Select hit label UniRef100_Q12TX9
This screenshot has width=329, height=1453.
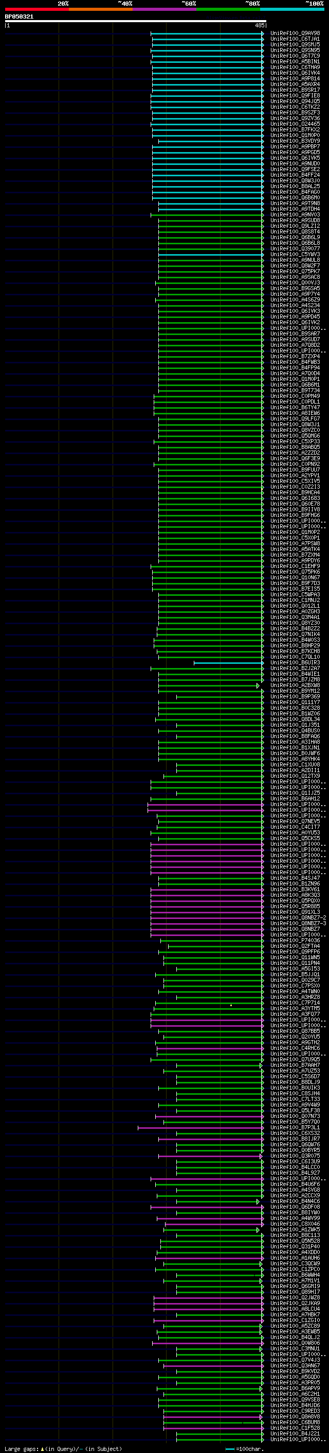click(295, 776)
